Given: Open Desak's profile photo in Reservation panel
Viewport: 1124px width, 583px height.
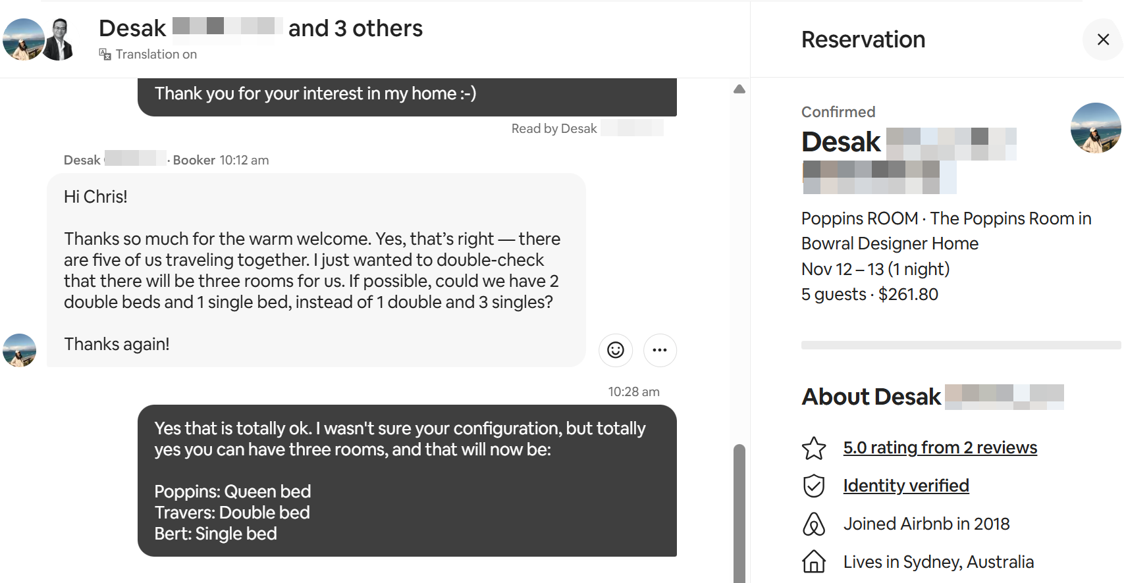Looking at the screenshot, I should 1096,128.
